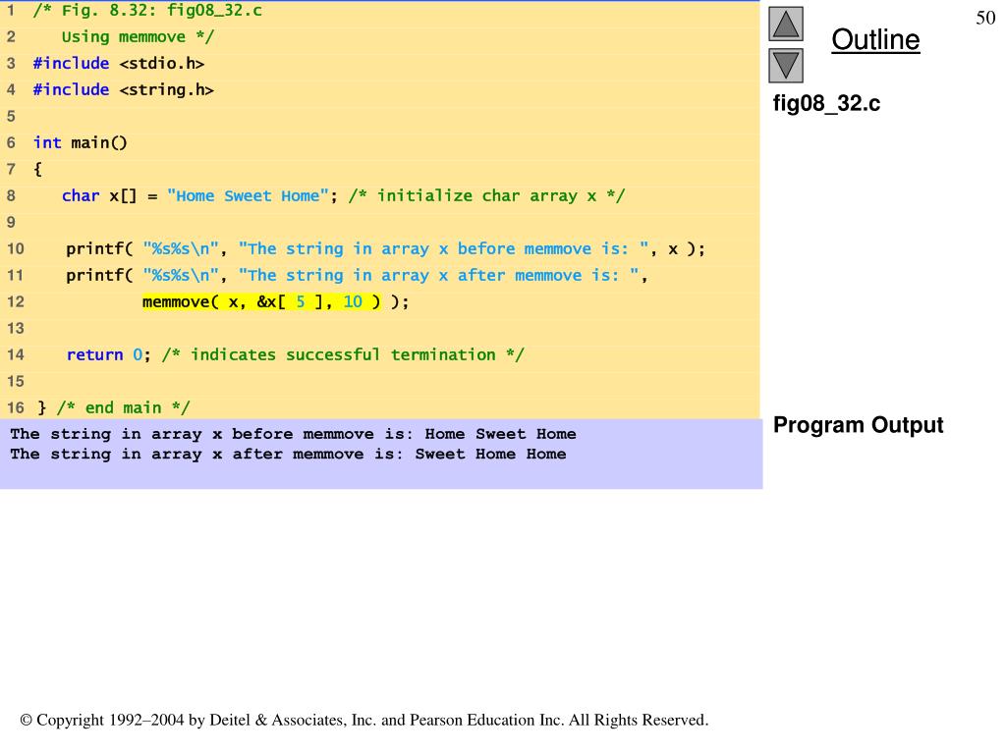Select the printf line with 'before memmove'

point(385,248)
